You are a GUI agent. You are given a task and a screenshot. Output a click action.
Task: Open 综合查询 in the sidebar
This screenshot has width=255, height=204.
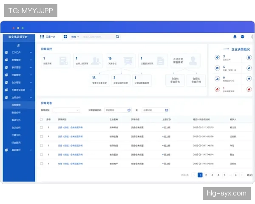point(16,142)
